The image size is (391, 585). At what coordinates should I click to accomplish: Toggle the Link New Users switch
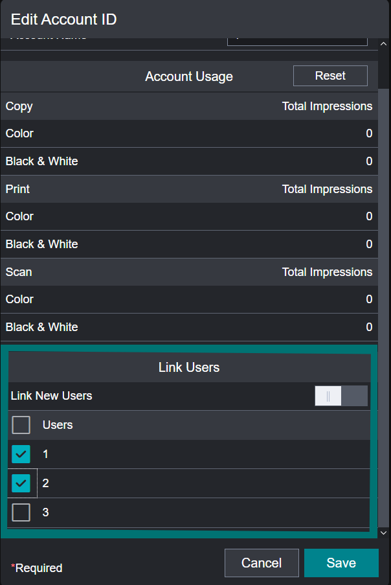341,396
